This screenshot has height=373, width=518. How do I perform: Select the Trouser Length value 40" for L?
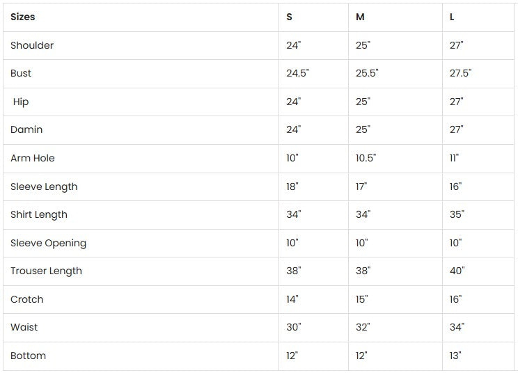[x=457, y=271]
